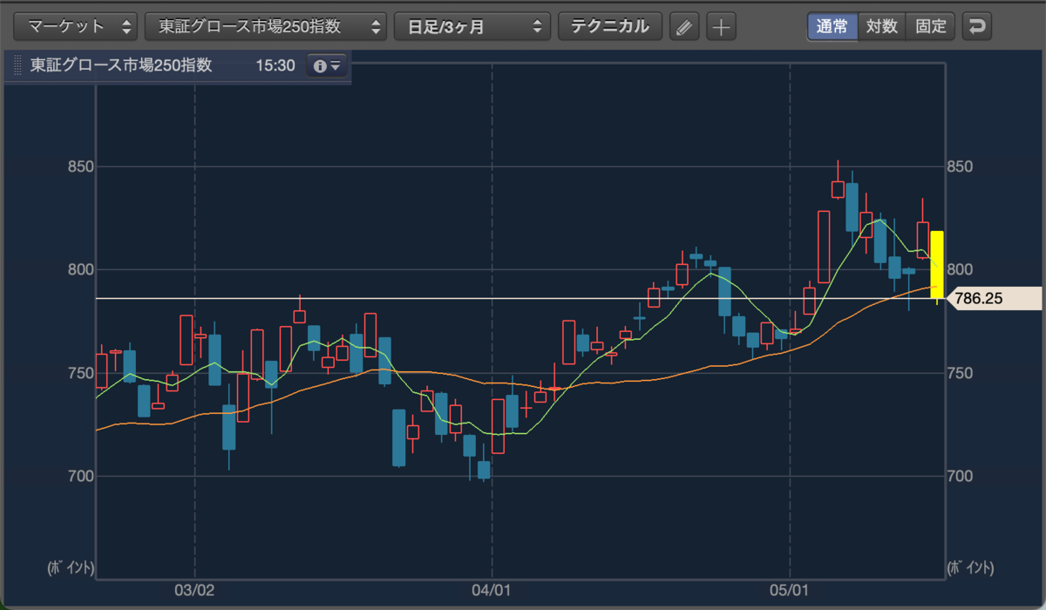Click the 東証グロース市場250指数 legend label
Image resolution: width=1046 pixels, height=610 pixels.
121,65
